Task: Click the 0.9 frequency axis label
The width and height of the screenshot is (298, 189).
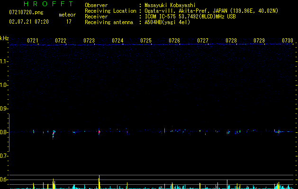Action: [x=4, y=109]
